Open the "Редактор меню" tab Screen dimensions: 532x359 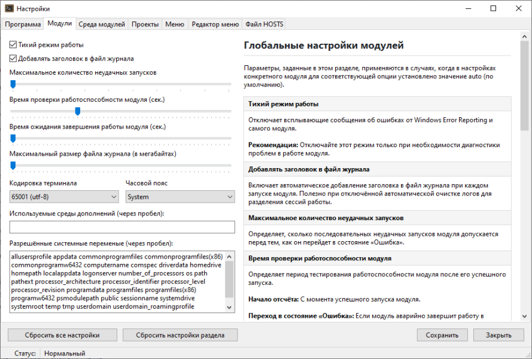tap(214, 25)
